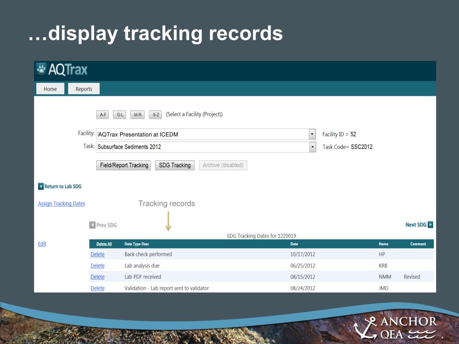
Task: Click the Task Code= SSC2012 text
Action: click(x=347, y=147)
